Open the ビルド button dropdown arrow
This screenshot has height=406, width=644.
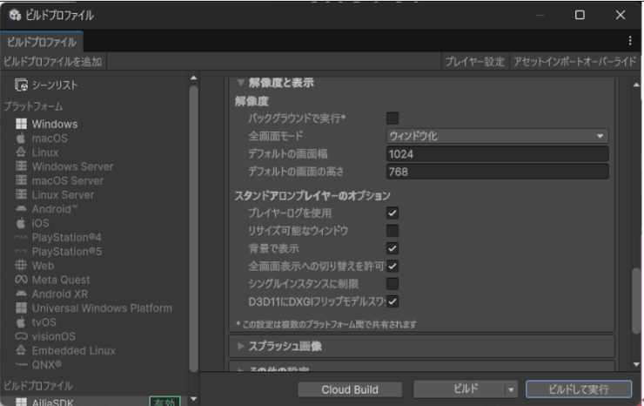coord(511,389)
